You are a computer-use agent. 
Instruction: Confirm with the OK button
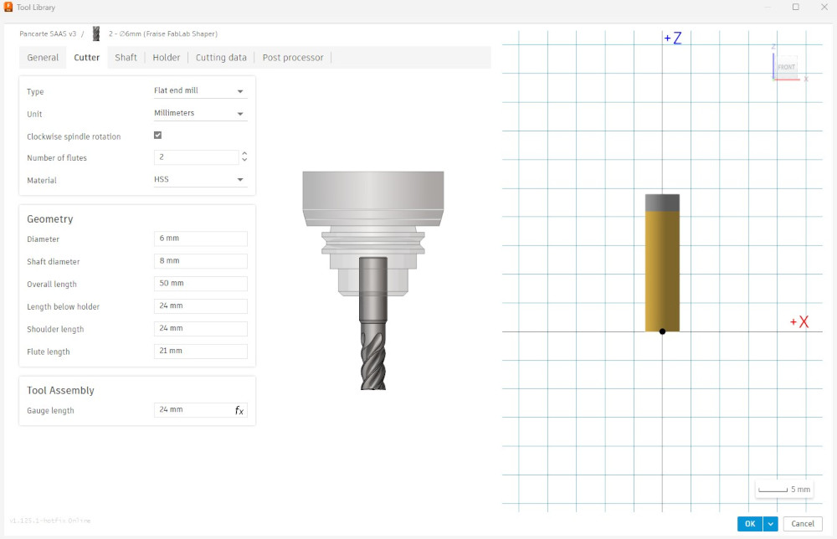click(x=750, y=524)
